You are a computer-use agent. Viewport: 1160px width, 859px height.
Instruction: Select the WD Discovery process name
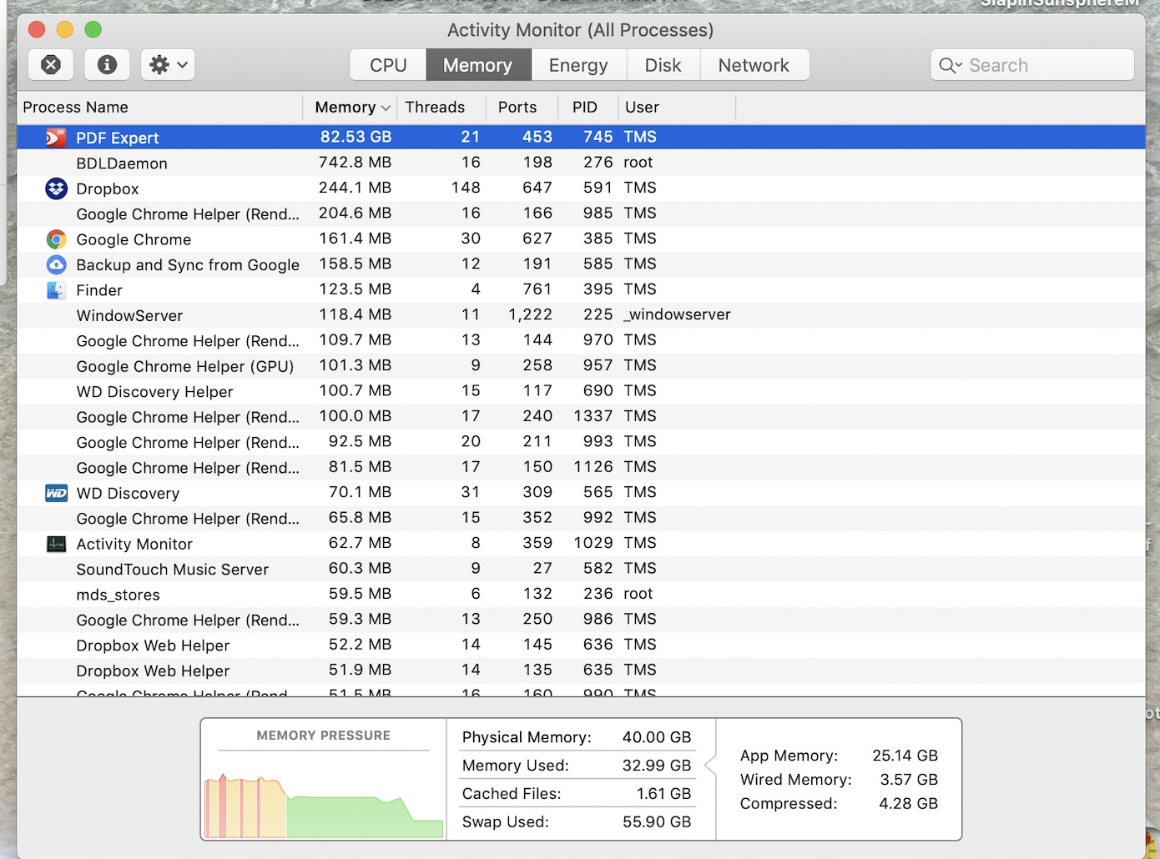coord(128,493)
